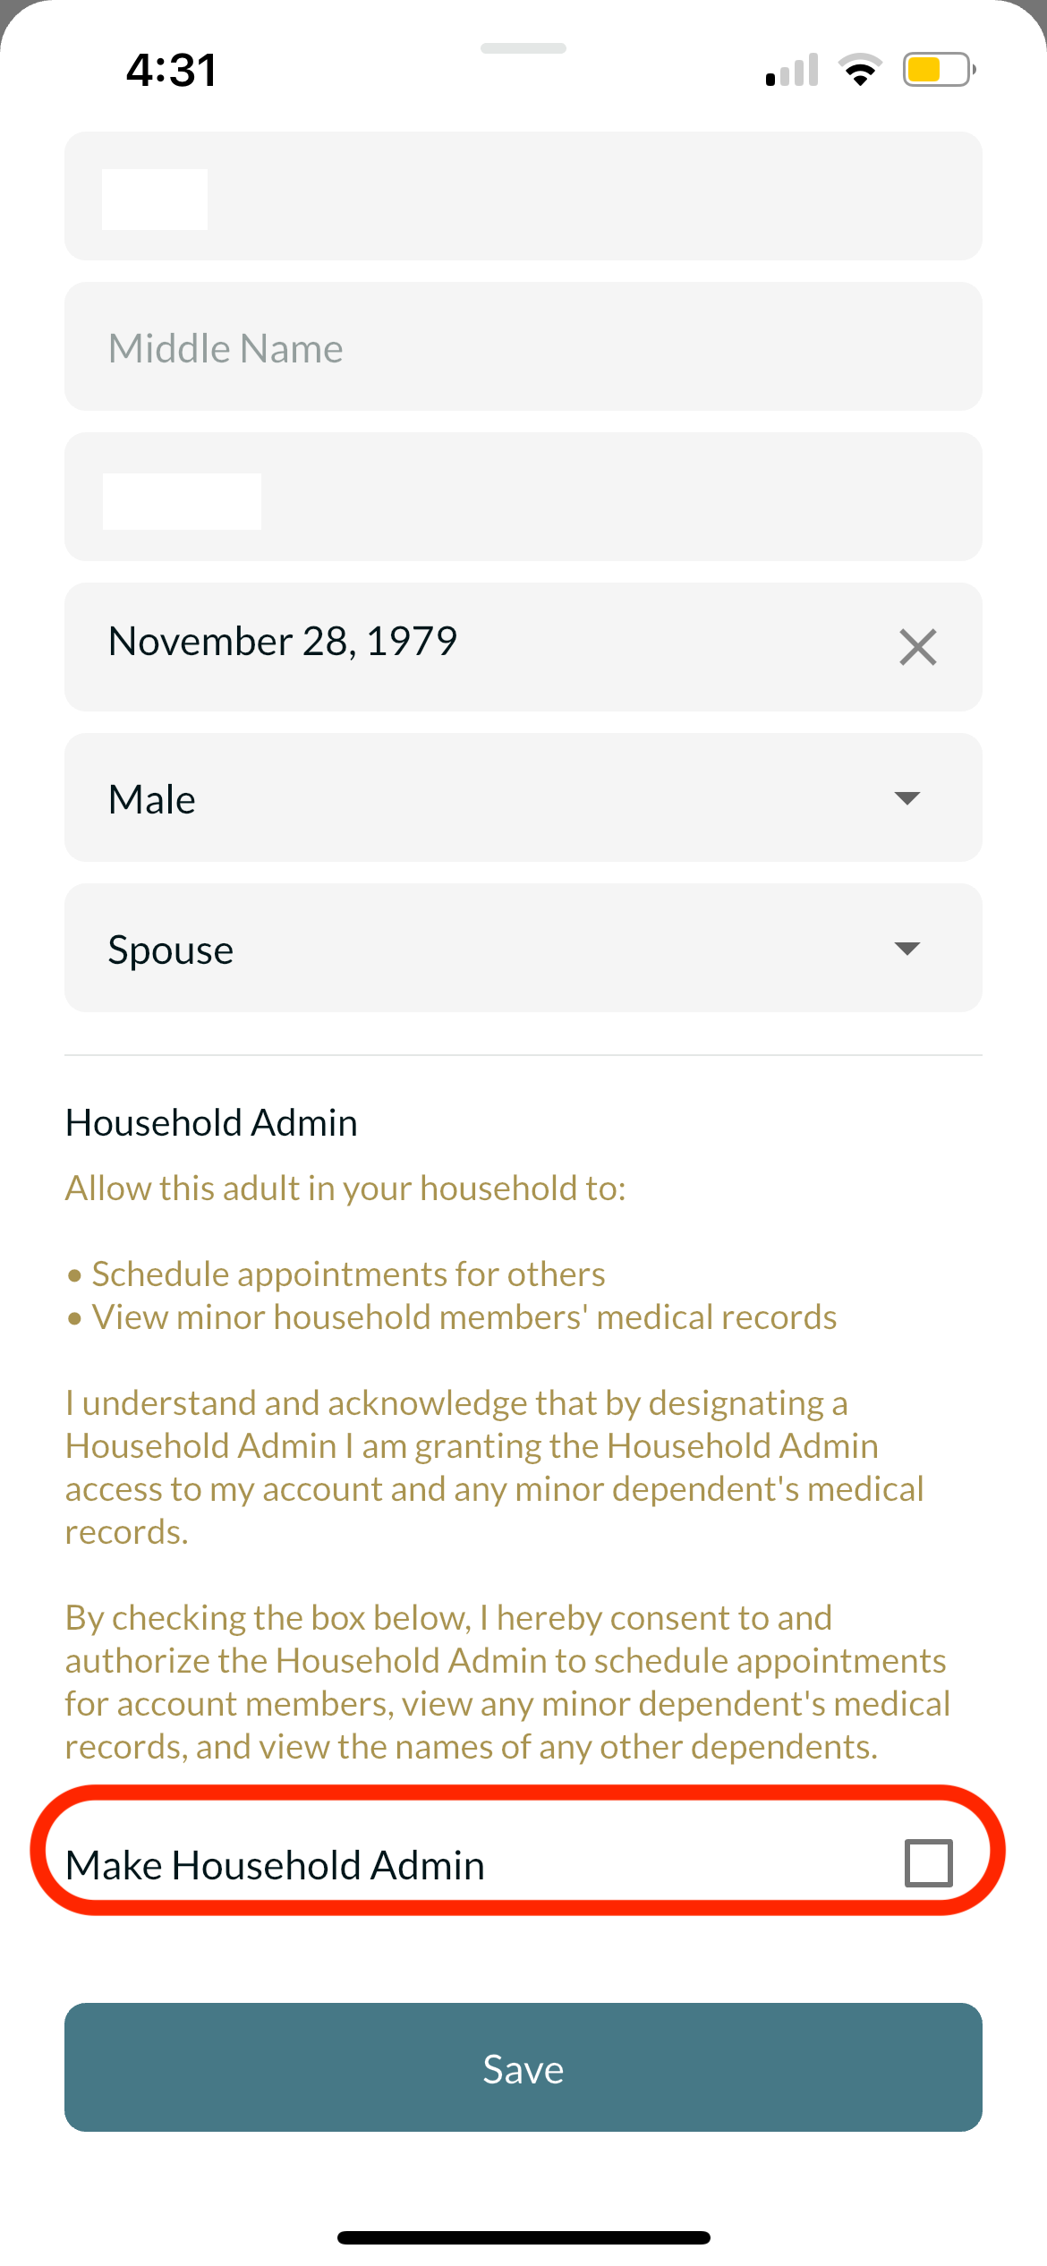Focus the Middle Name input field

523,346
